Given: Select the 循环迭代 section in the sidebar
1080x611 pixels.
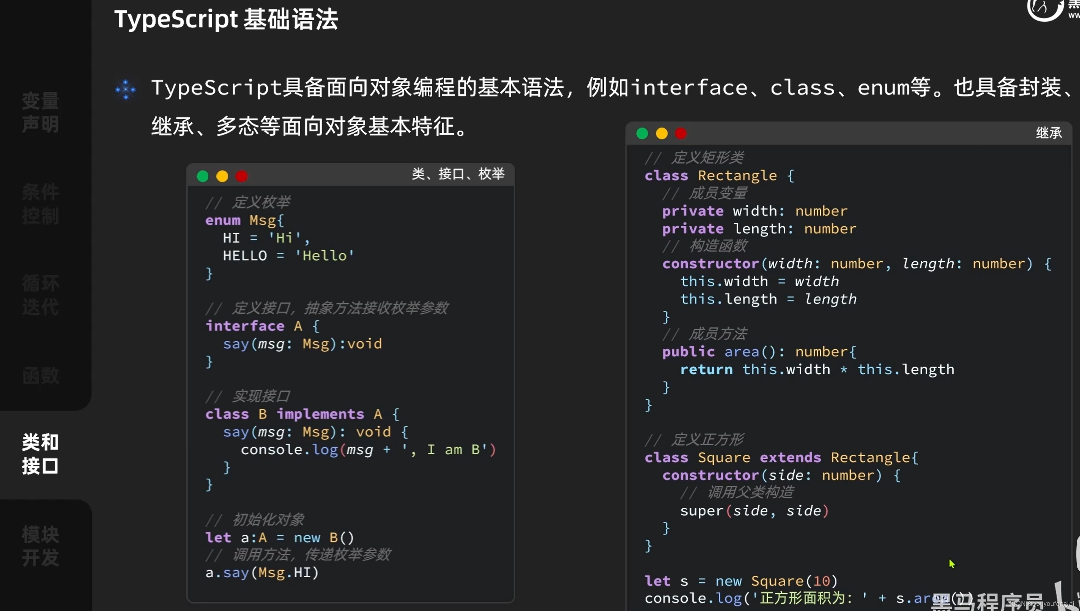Looking at the screenshot, I should tap(40, 295).
